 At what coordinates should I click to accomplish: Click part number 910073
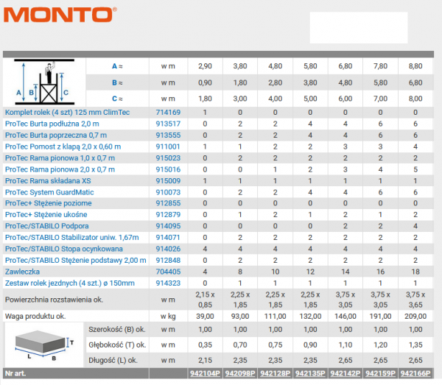tap(168, 192)
